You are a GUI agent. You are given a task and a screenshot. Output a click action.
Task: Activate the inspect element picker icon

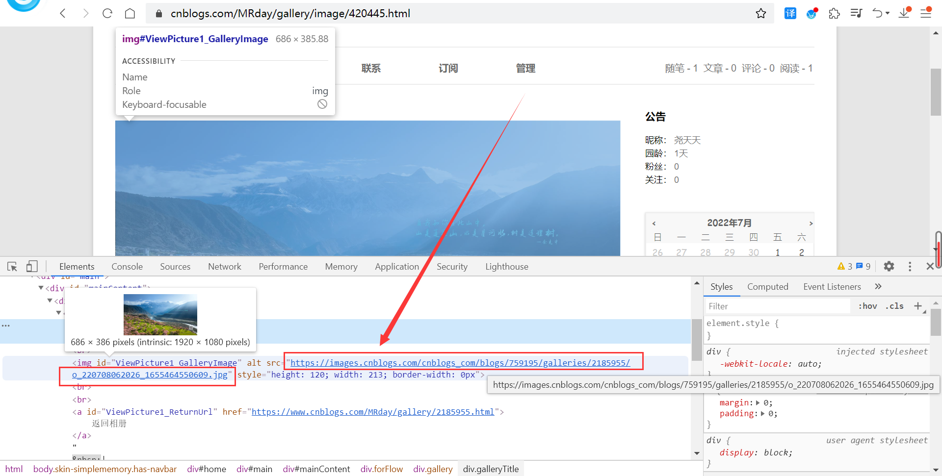tap(12, 266)
